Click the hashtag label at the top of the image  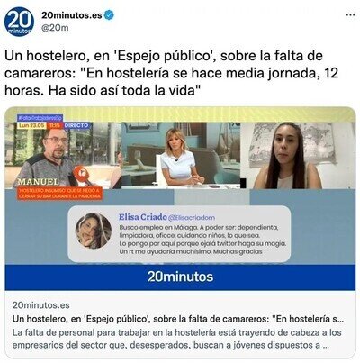[x=40, y=118]
